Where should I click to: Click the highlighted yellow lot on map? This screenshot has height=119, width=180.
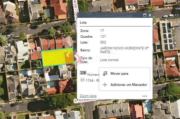click(x=58, y=57)
